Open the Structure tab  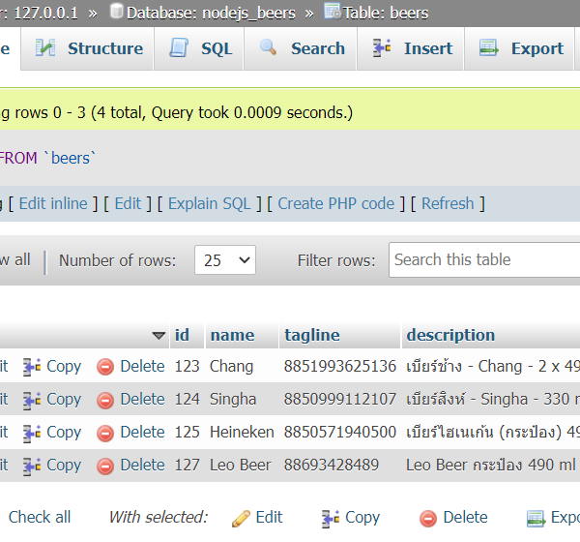89,48
